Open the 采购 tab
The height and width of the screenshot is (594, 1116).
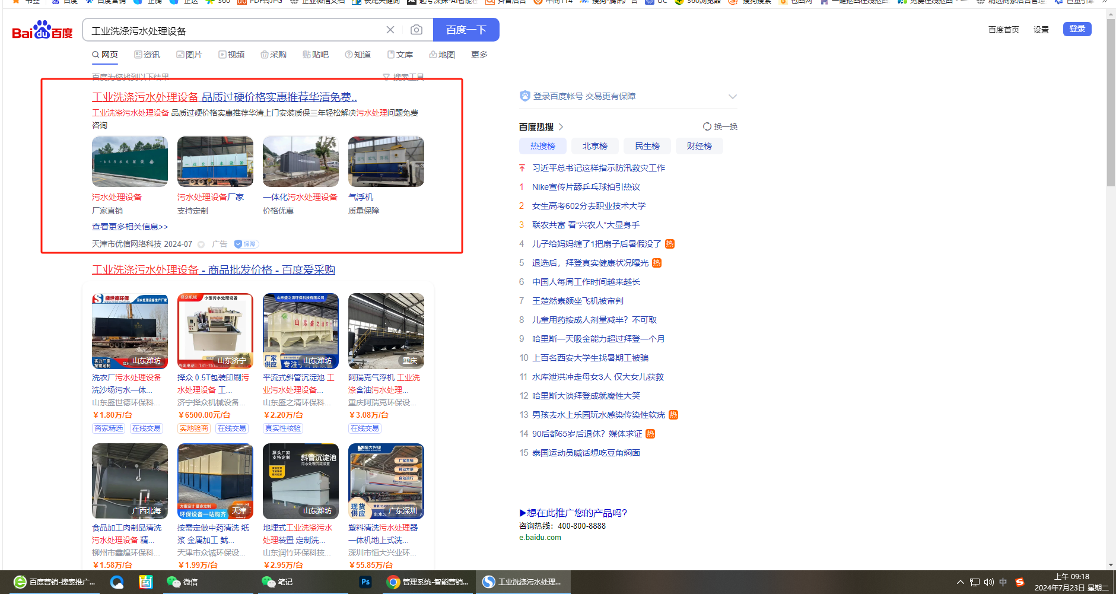coord(274,55)
